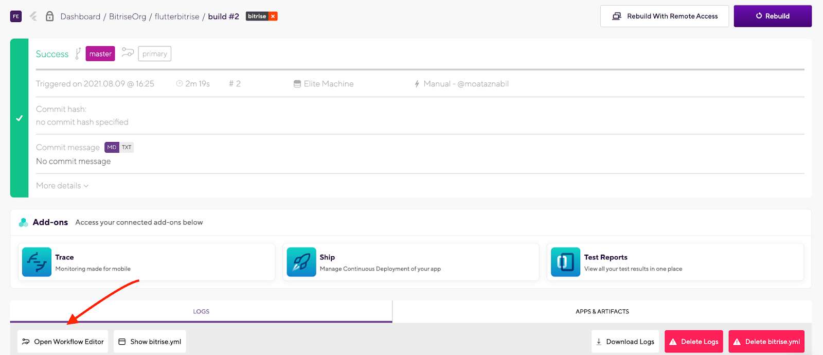The height and width of the screenshot is (355, 823).
Task: Click Open Workflow Editor button
Action: tap(63, 342)
